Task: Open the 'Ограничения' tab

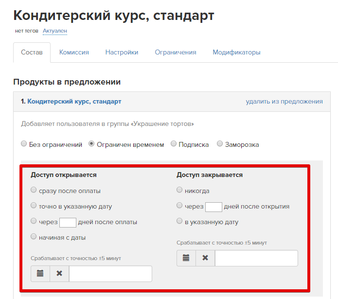Action: point(176,53)
